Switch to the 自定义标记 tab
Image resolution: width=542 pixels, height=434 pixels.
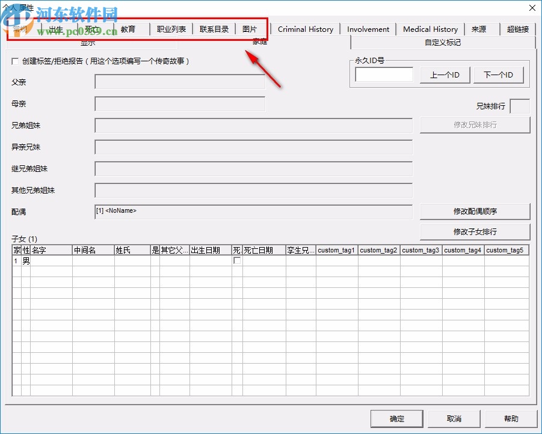point(443,43)
